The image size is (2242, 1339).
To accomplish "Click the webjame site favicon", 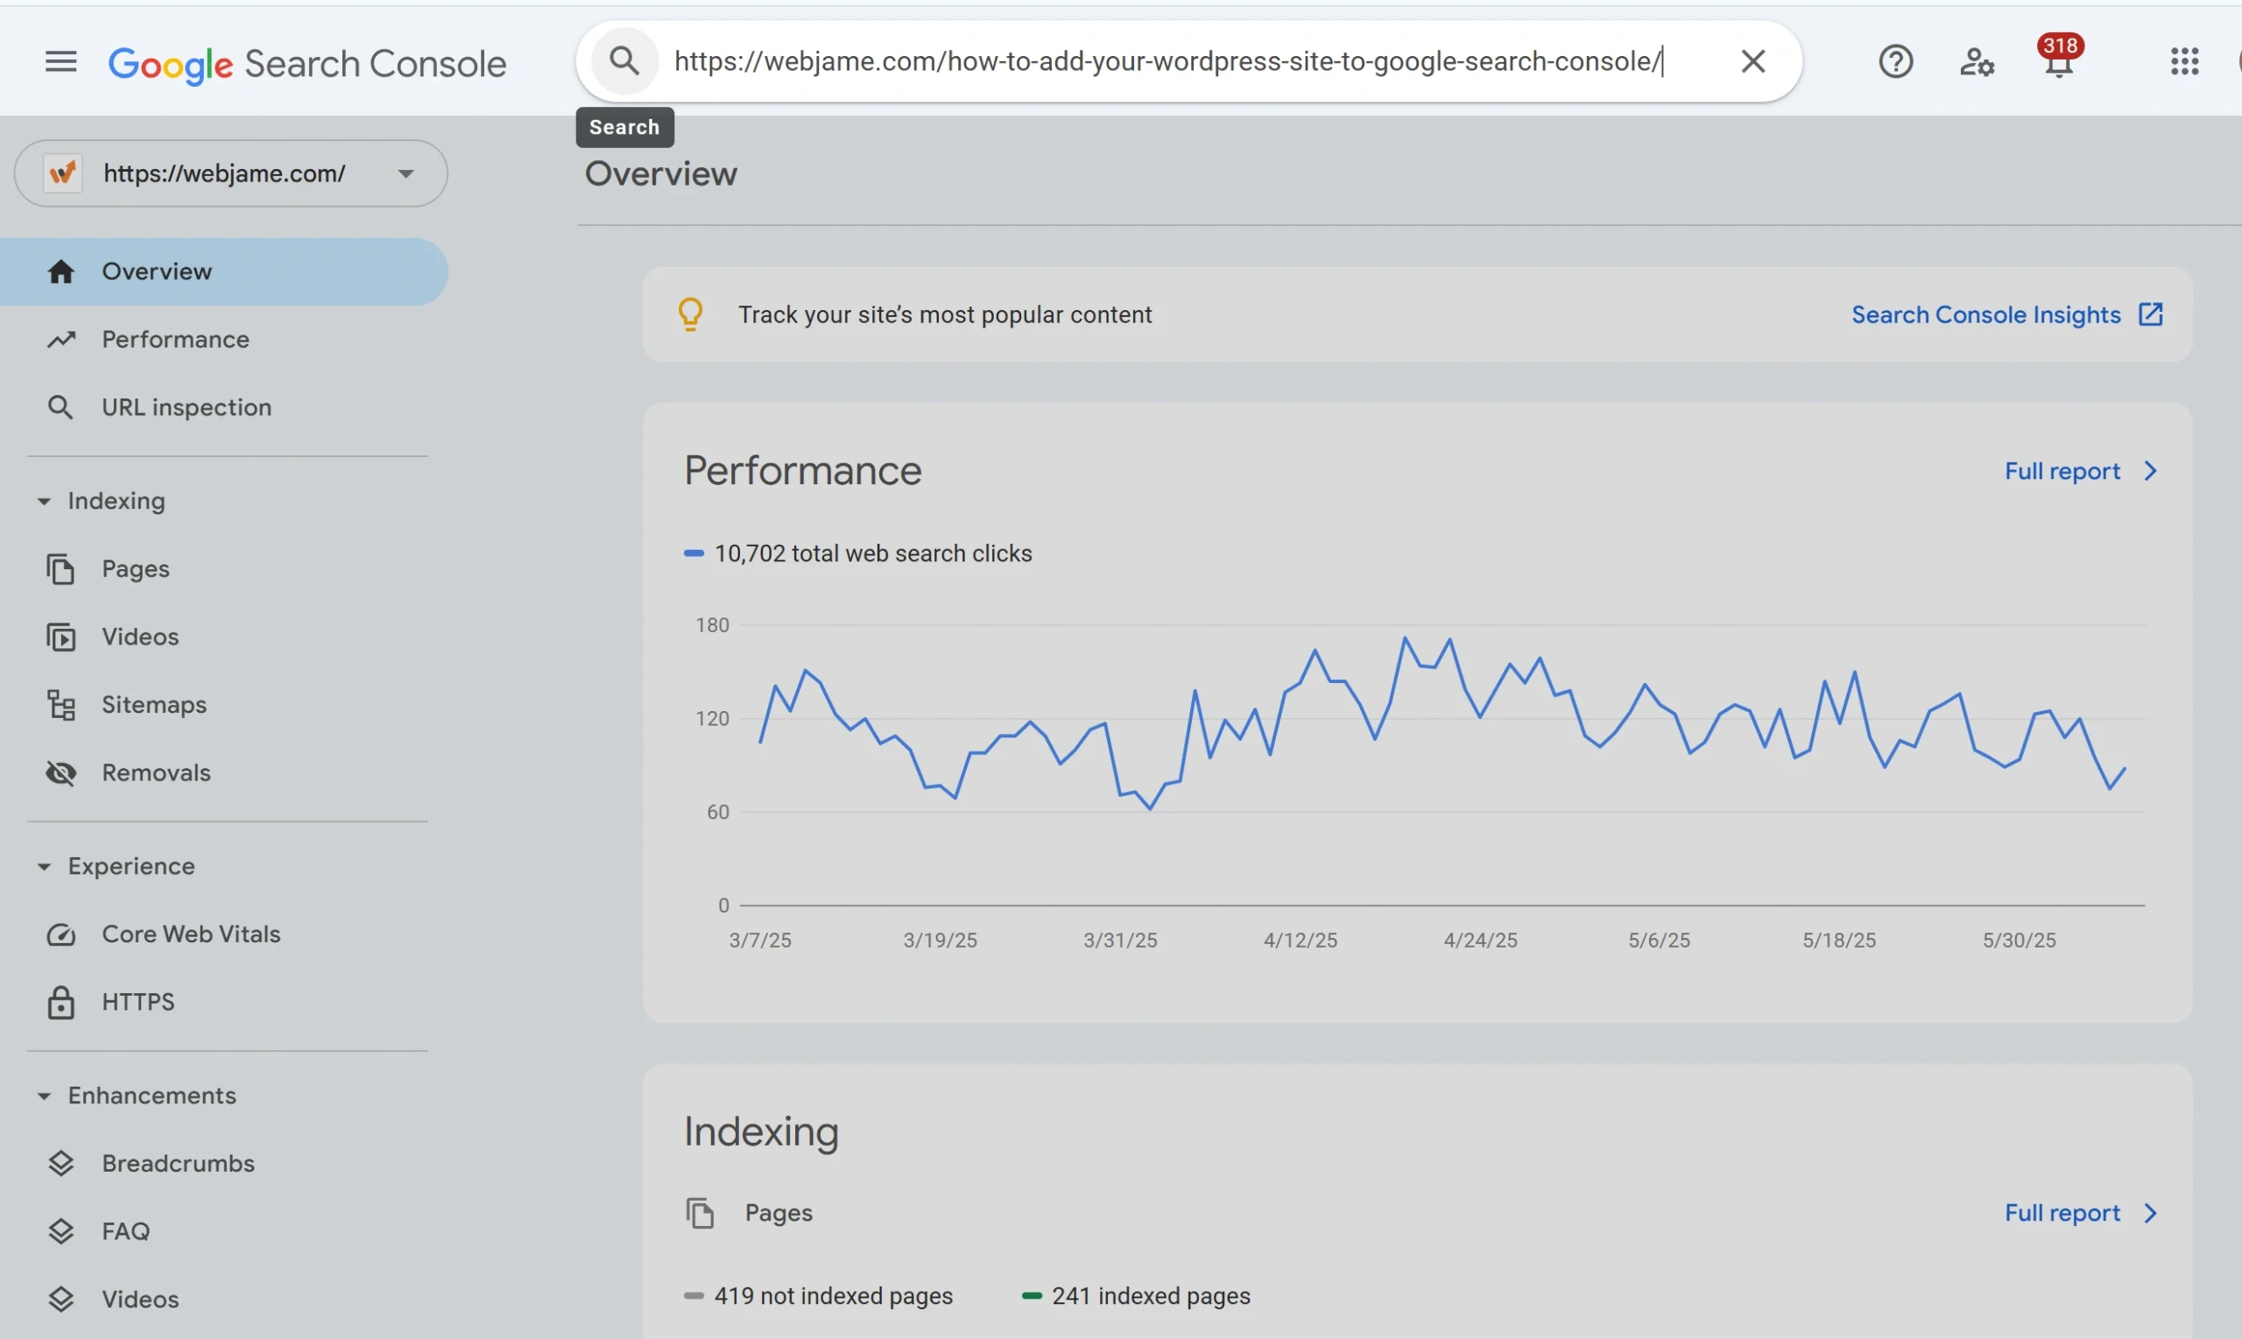I will pyautogui.click(x=62, y=173).
